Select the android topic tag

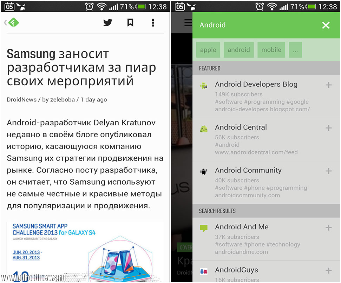pos(238,50)
